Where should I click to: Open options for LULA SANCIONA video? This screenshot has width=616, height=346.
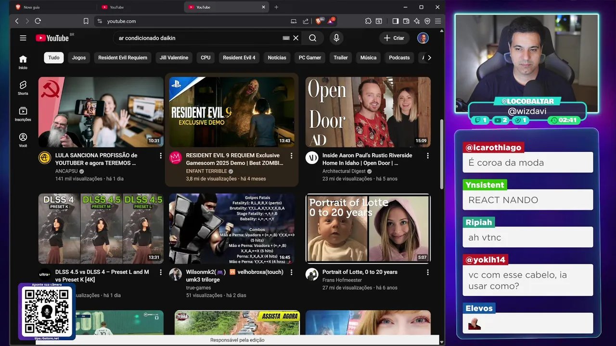[x=161, y=156]
